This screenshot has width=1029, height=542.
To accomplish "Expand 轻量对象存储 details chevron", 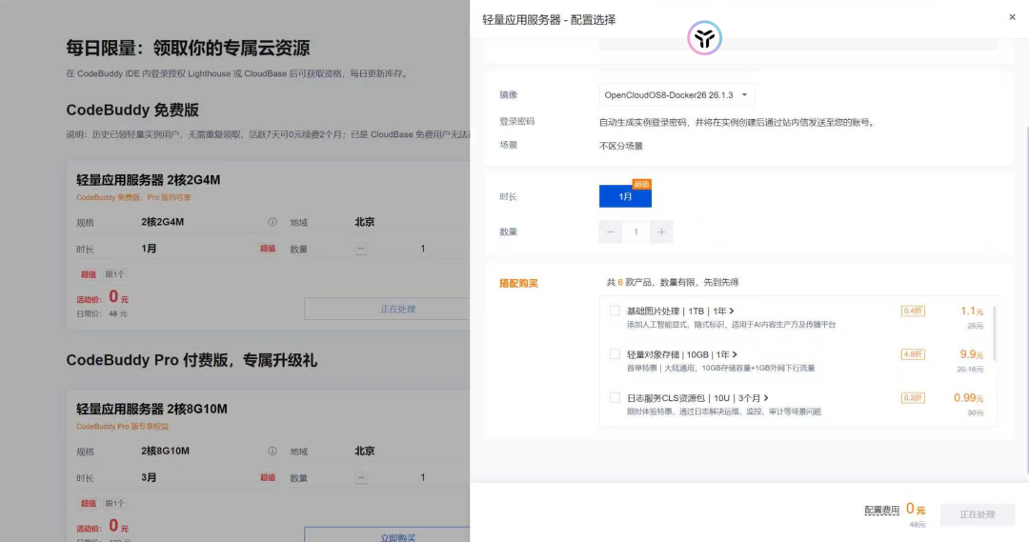I will 735,354.
